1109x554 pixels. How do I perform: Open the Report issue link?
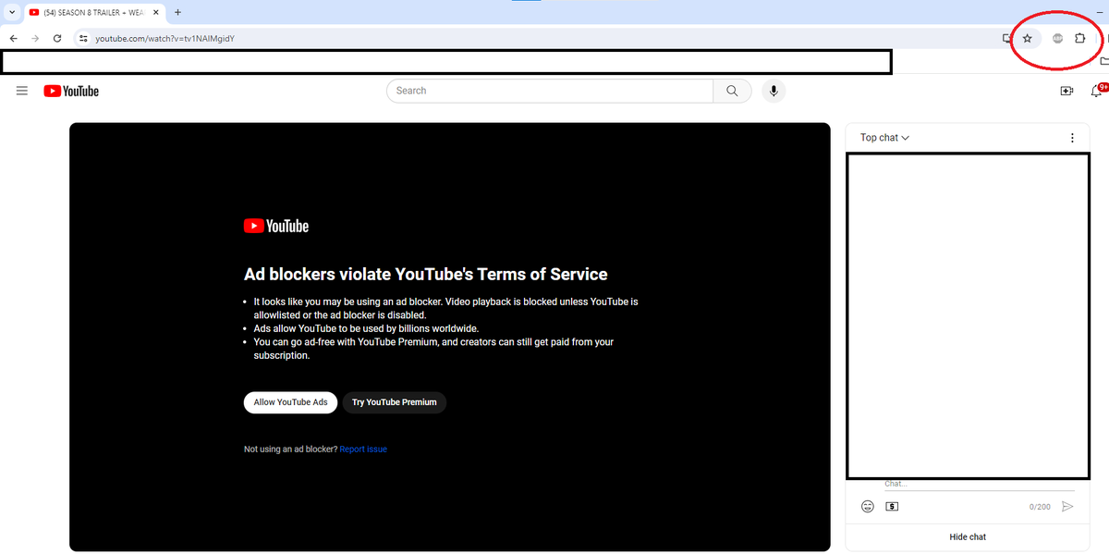click(x=363, y=449)
